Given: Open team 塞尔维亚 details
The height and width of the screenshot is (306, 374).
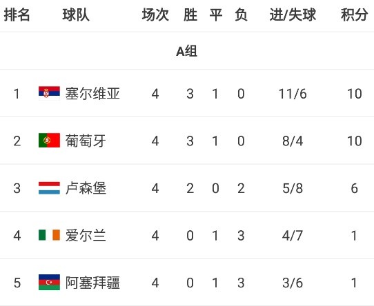Looking at the screenshot, I should [92, 93].
